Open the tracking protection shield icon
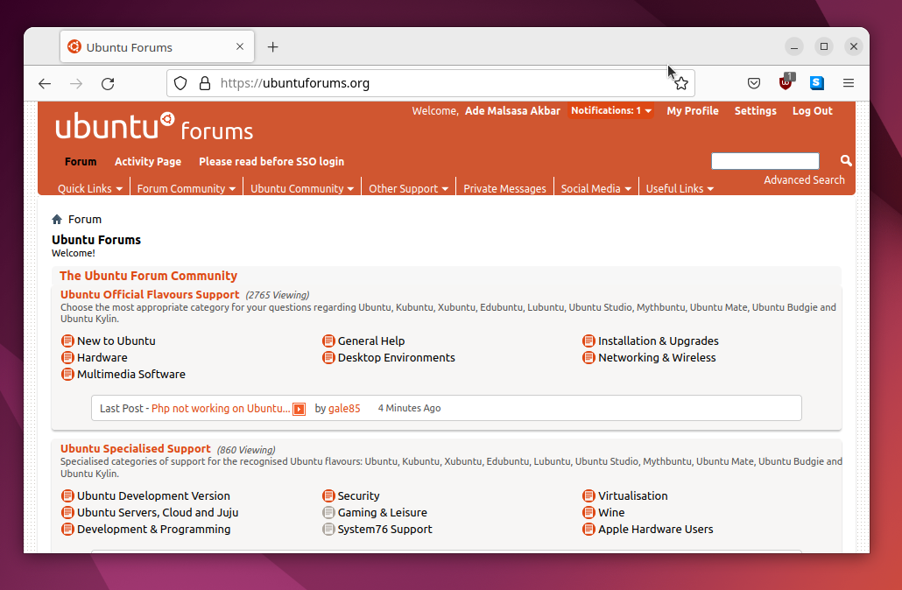This screenshot has height=590, width=902. point(180,83)
